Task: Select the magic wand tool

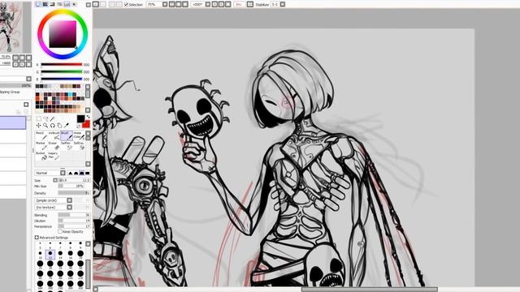Action: 52,118
